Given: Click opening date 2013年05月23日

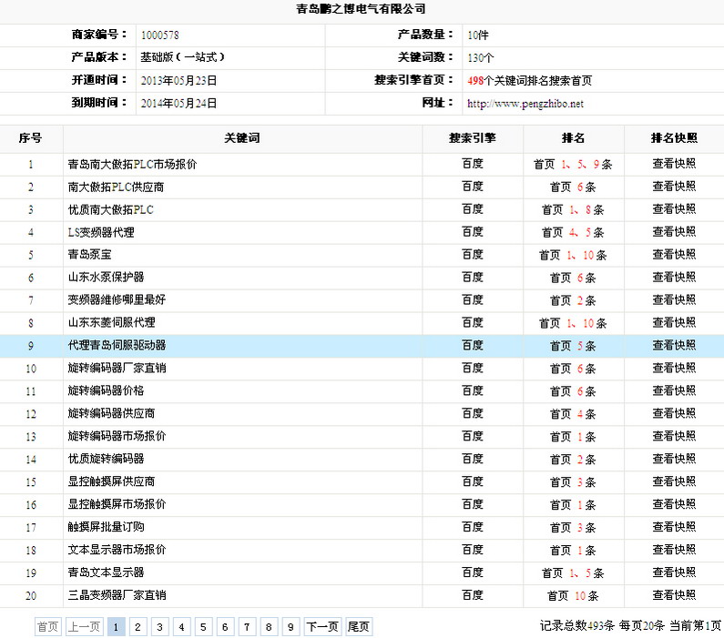Looking at the screenshot, I should [178, 81].
